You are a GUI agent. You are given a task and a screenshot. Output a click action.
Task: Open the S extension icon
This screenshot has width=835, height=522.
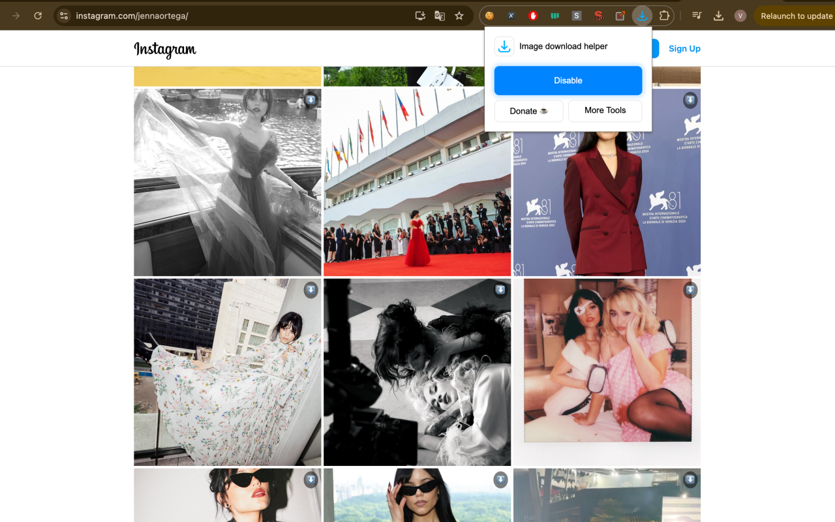click(576, 16)
